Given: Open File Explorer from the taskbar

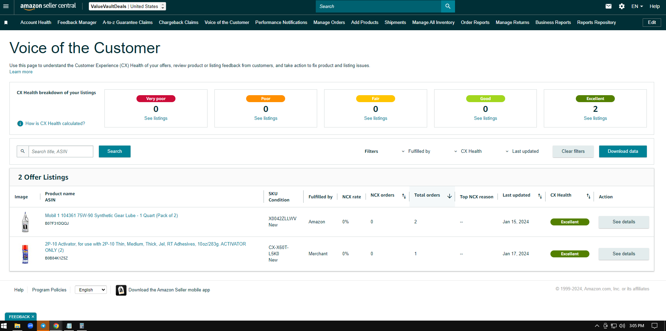Looking at the screenshot, I should (17, 326).
